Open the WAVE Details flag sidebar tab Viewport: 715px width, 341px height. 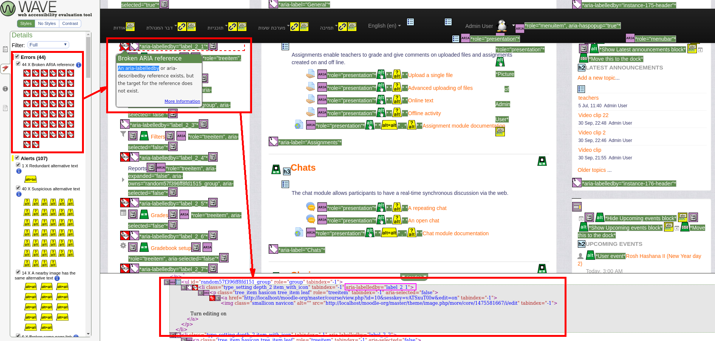[5, 68]
